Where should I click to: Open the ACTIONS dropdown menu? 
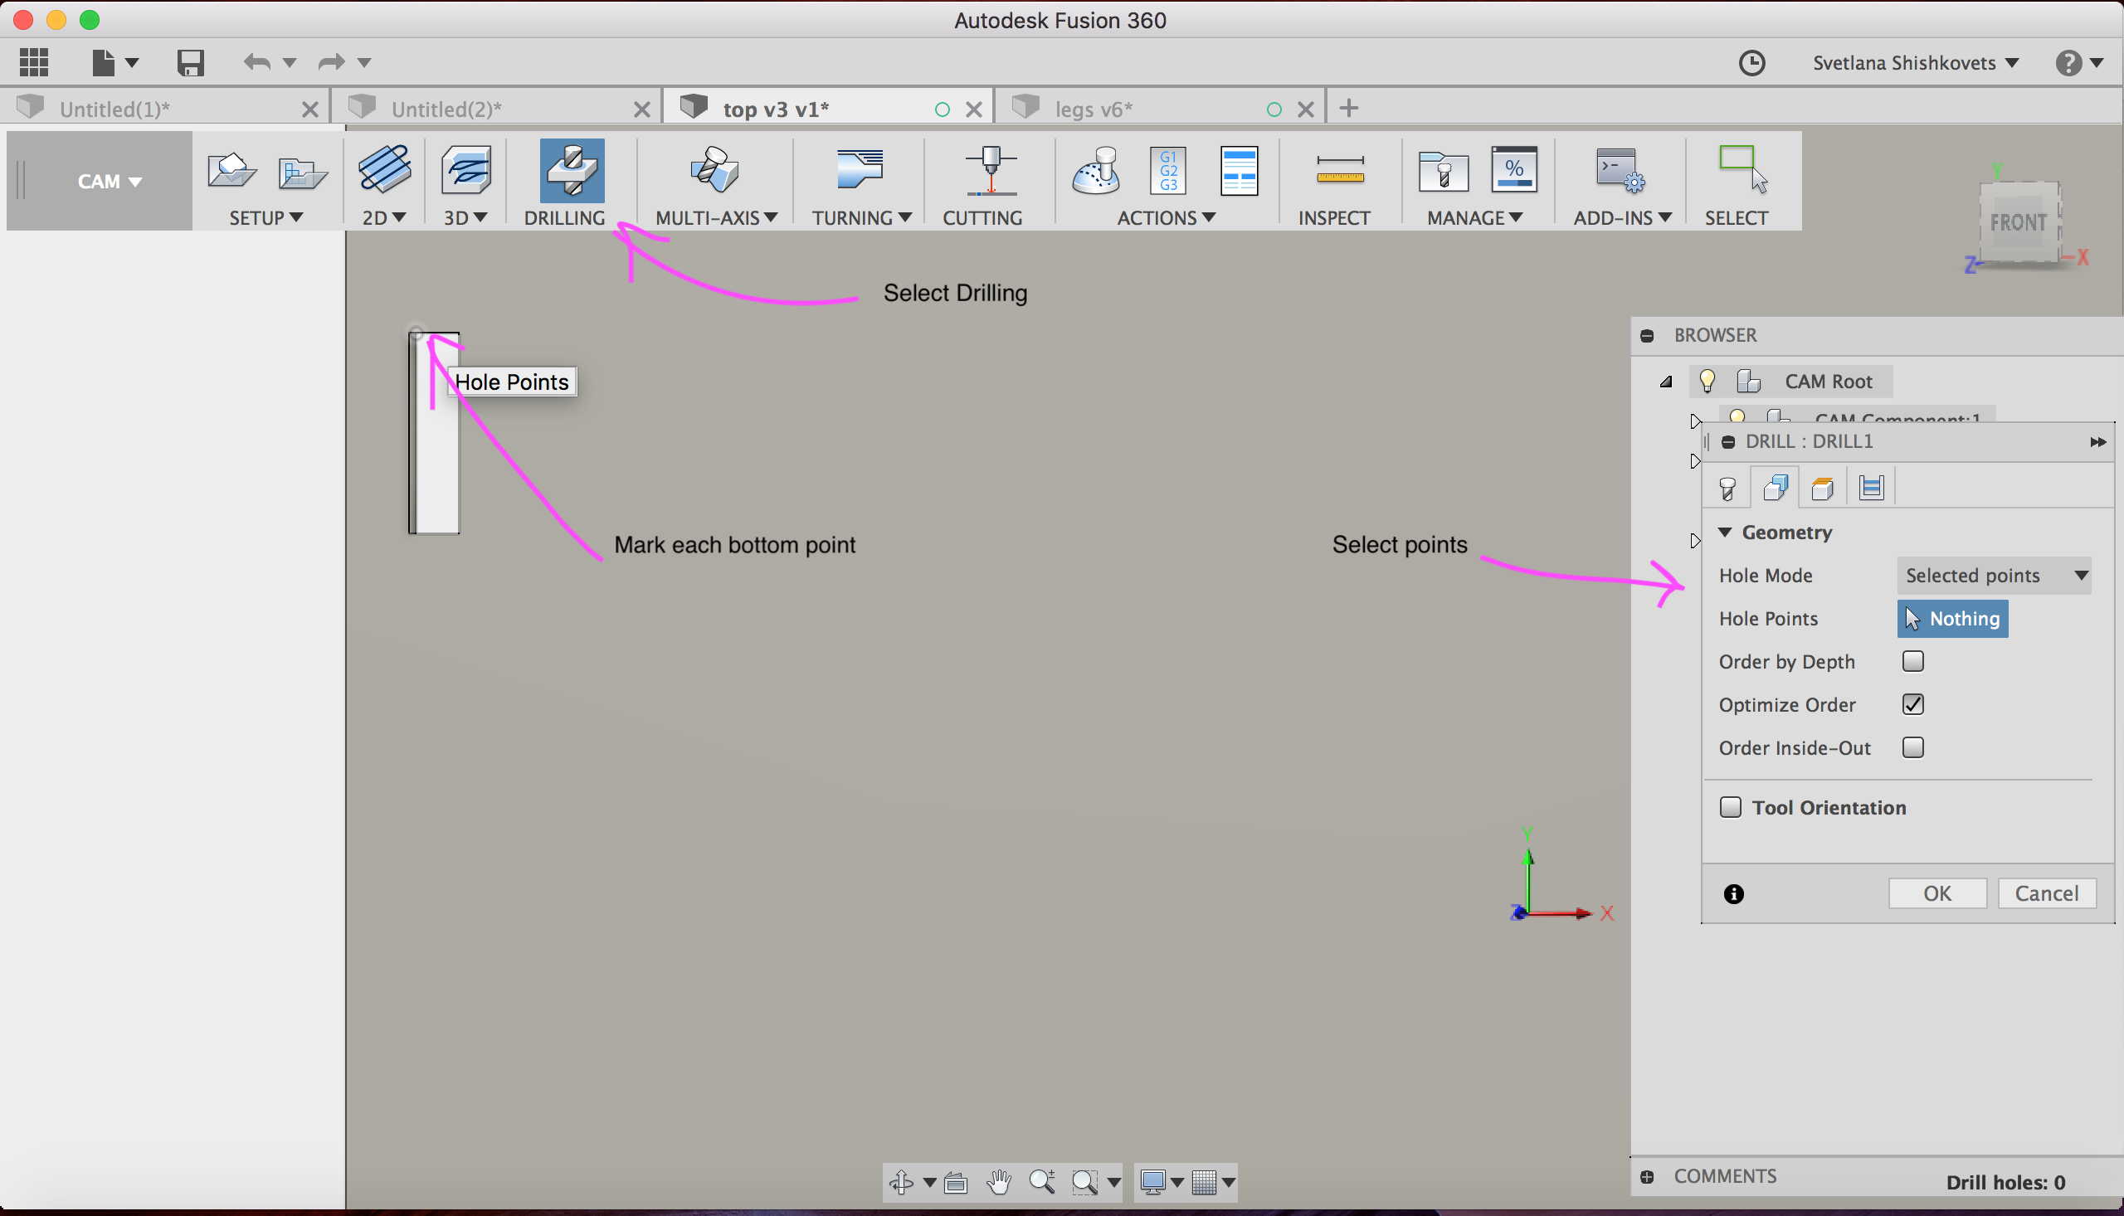(x=1165, y=218)
